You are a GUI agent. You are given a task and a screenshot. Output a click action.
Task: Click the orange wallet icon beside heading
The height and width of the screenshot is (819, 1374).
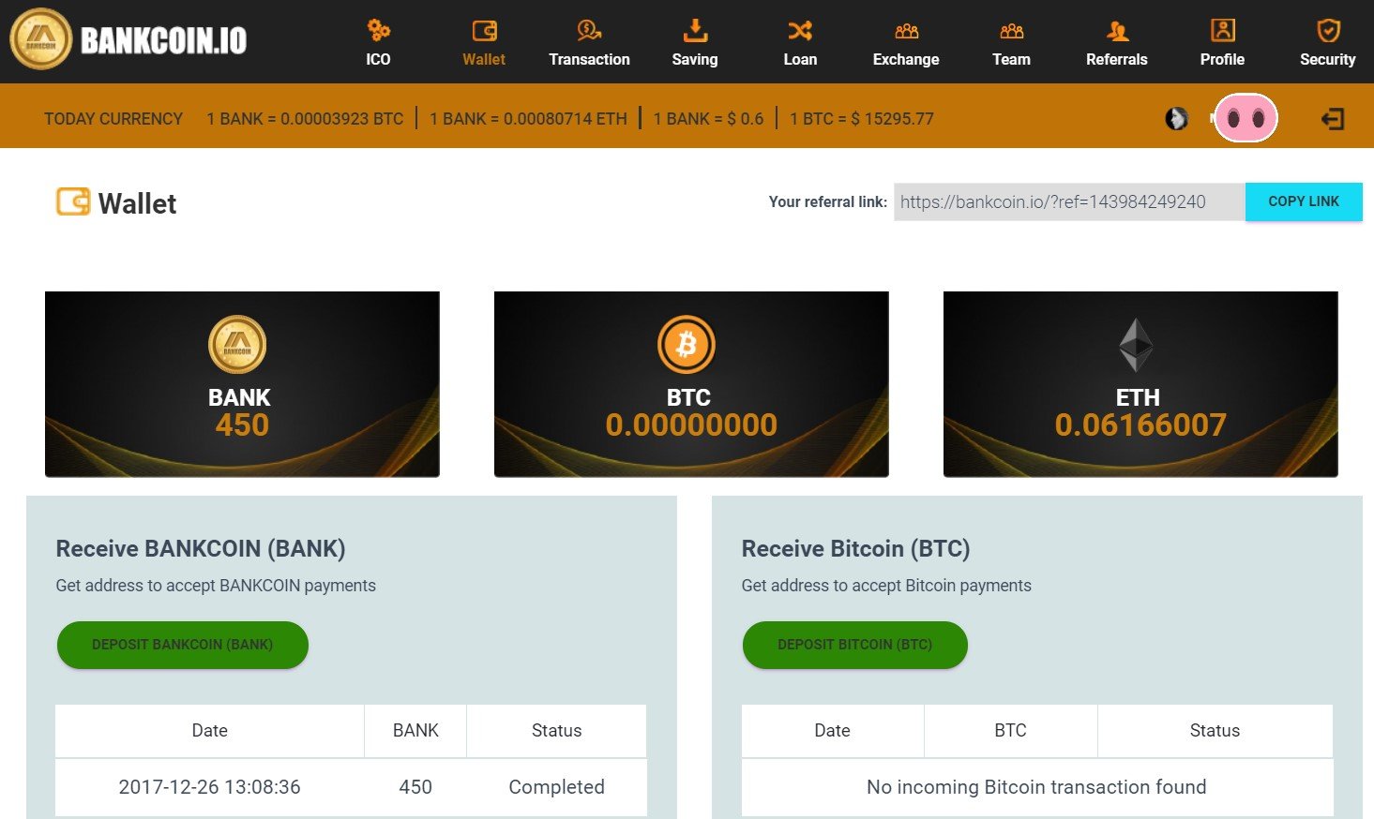click(73, 201)
